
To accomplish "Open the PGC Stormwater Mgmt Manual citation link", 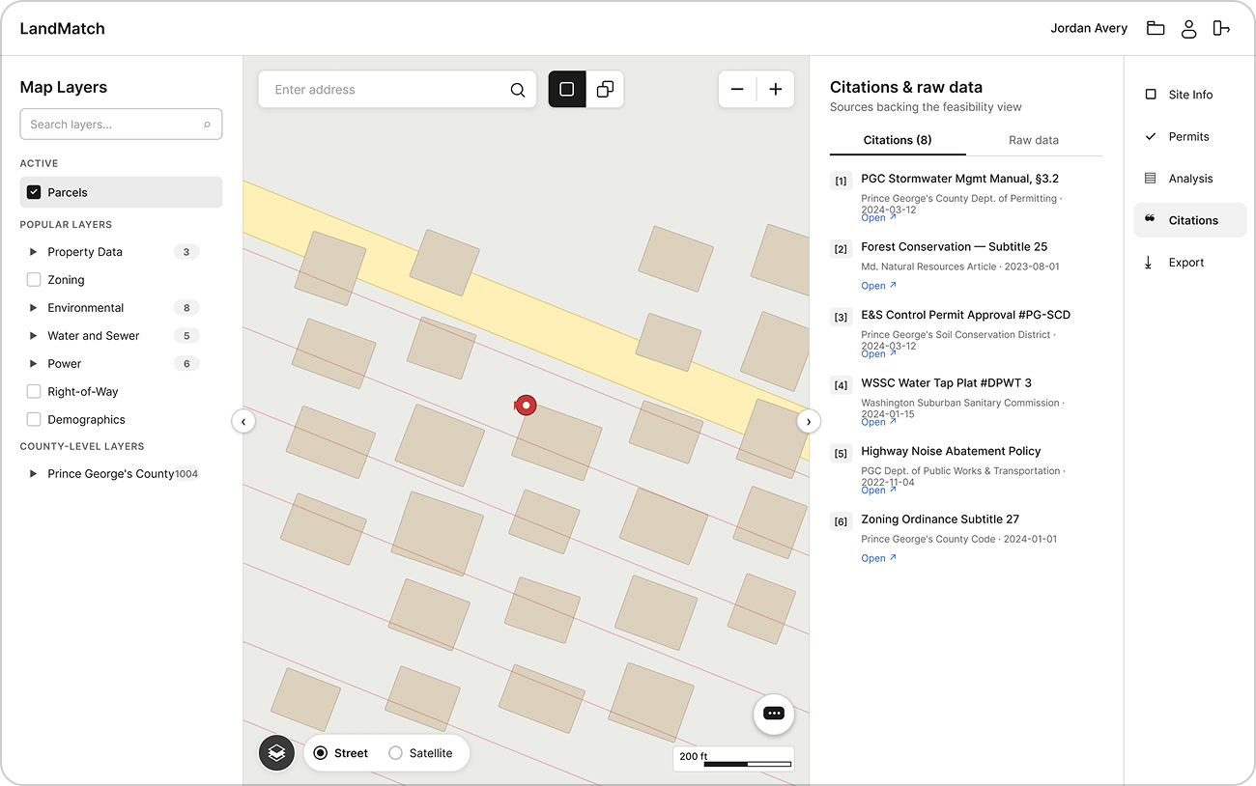I will coord(878,218).
